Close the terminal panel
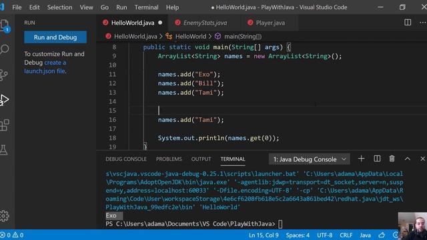Screen dimensions: 427x240 (422, 159)
